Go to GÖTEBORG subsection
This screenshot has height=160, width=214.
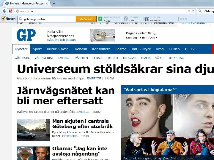[x=22, y=58]
